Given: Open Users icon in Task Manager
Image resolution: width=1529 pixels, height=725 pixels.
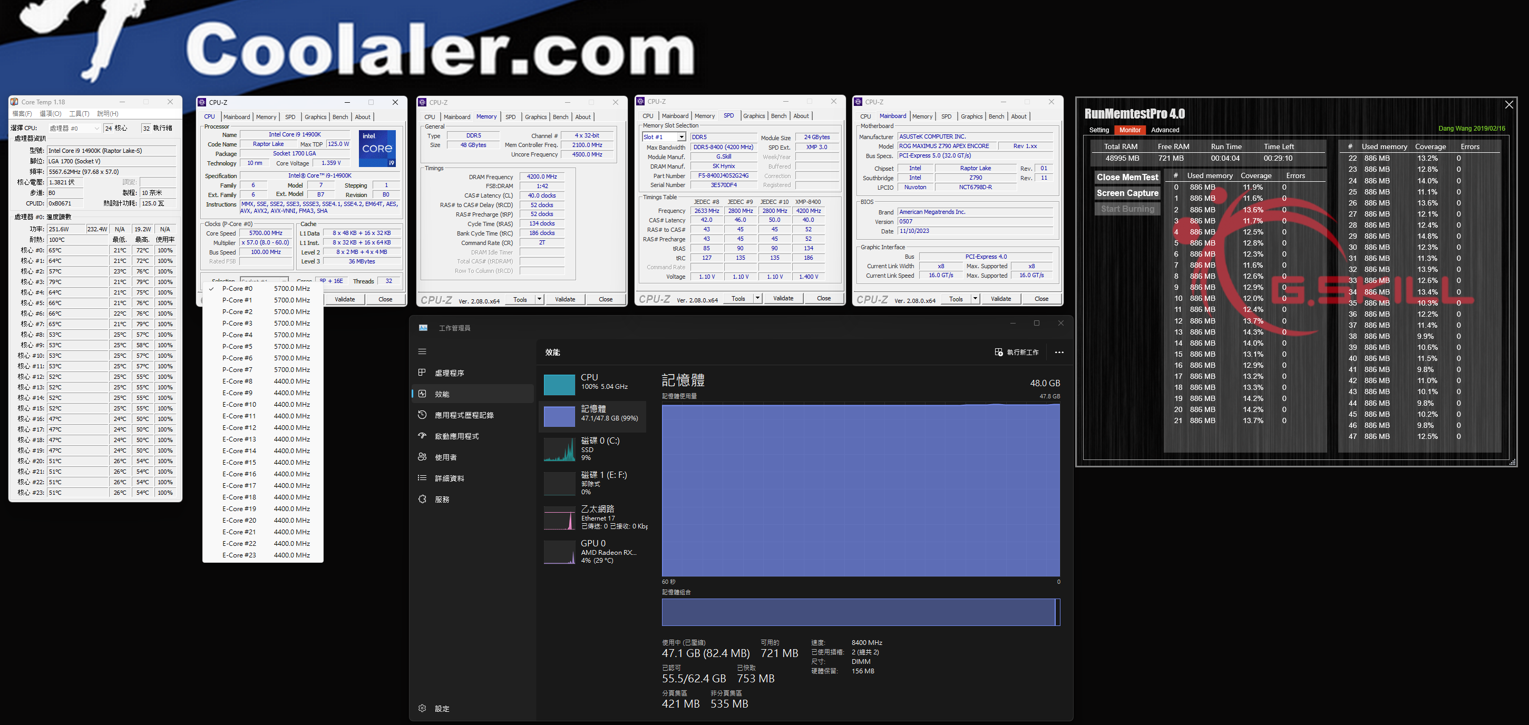Looking at the screenshot, I should point(422,457).
